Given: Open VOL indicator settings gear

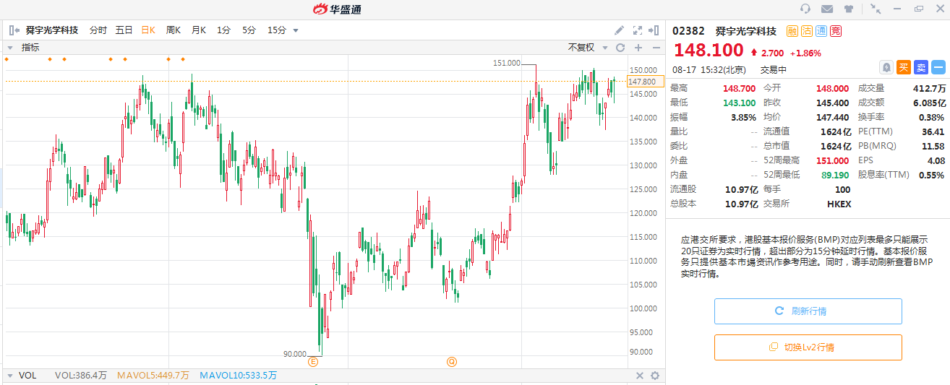Looking at the screenshot, I should 655,376.
